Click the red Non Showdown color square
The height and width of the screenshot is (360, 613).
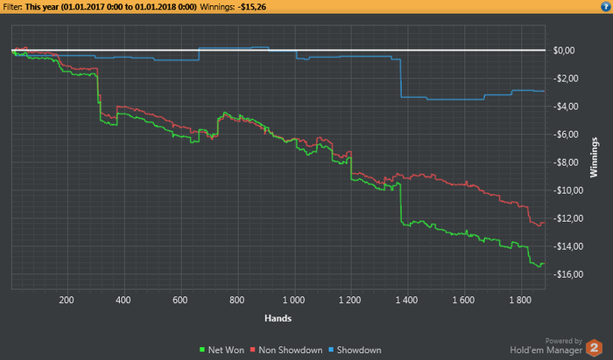coord(252,350)
